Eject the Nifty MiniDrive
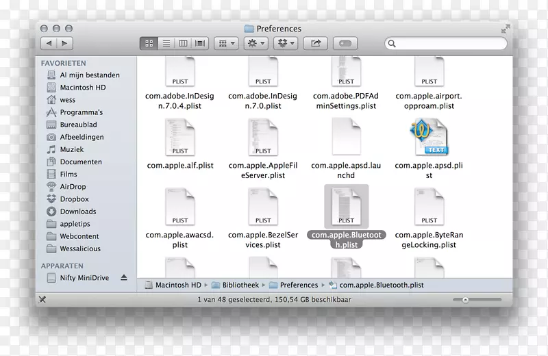 click(x=124, y=278)
